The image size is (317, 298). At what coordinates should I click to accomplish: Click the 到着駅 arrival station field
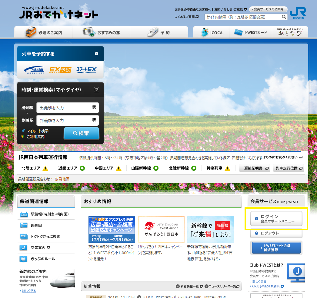67,120
